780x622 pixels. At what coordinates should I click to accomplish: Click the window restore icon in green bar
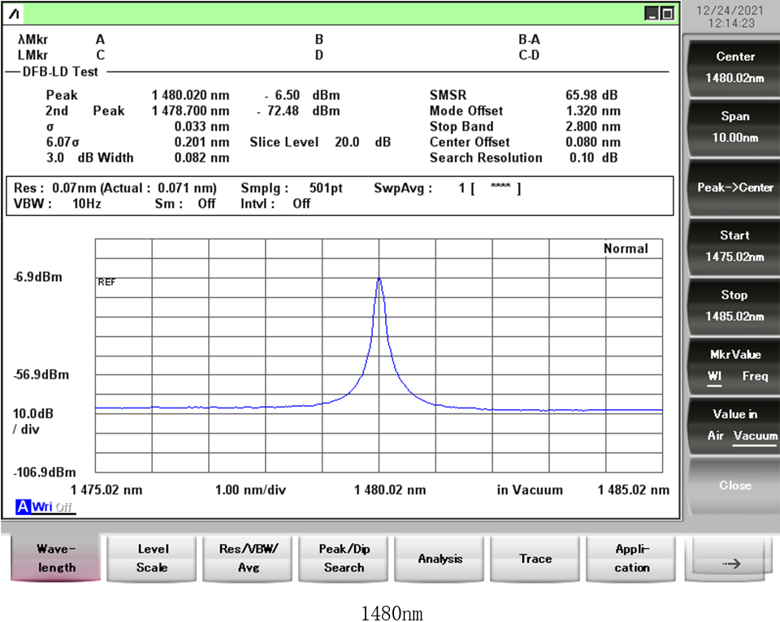[x=668, y=14]
